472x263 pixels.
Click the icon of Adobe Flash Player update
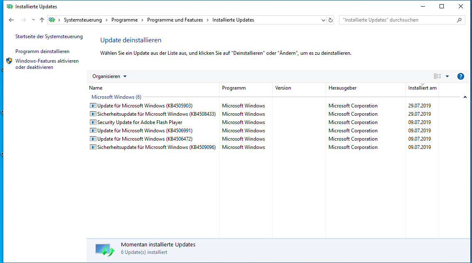tap(93, 122)
